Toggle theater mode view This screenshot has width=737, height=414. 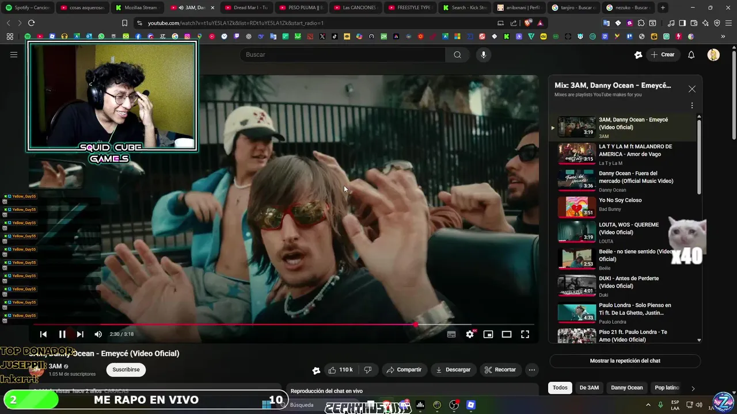[507, 334]
